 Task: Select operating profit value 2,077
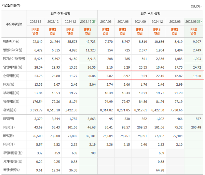(x=143, y=50)
